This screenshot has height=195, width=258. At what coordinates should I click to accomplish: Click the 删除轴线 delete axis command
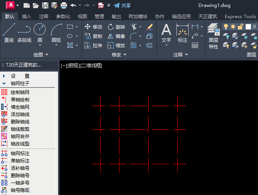(x=20, y=122)
